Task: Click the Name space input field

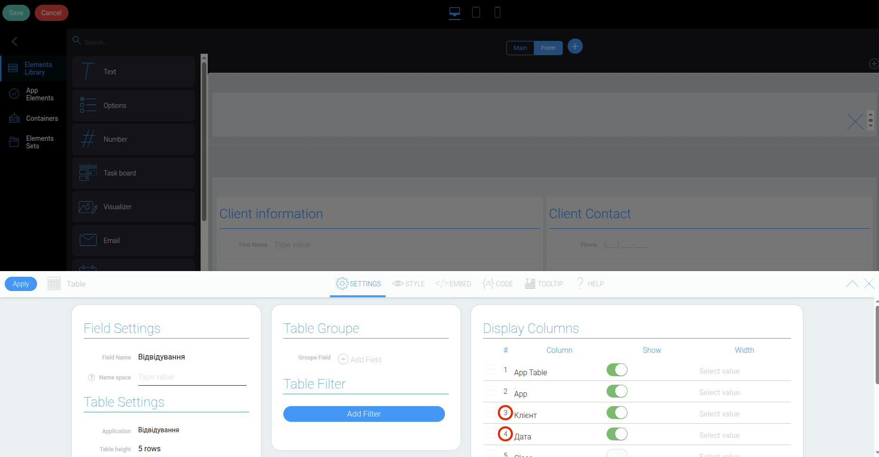Action: point(192,377)
